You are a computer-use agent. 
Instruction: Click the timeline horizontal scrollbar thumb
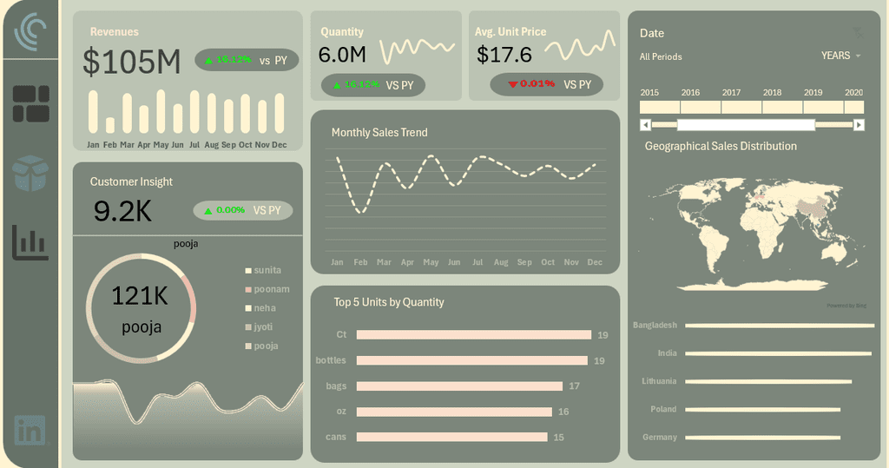(x=746, y=125)
